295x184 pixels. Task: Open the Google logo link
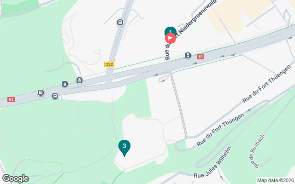pyautogui.click(x=16, y=178)
